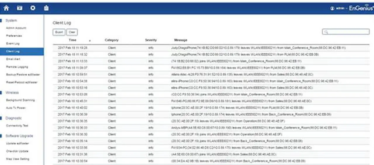Click the 2017 Feb 18 10:36:33 log entry time

(x=72, y=128)
